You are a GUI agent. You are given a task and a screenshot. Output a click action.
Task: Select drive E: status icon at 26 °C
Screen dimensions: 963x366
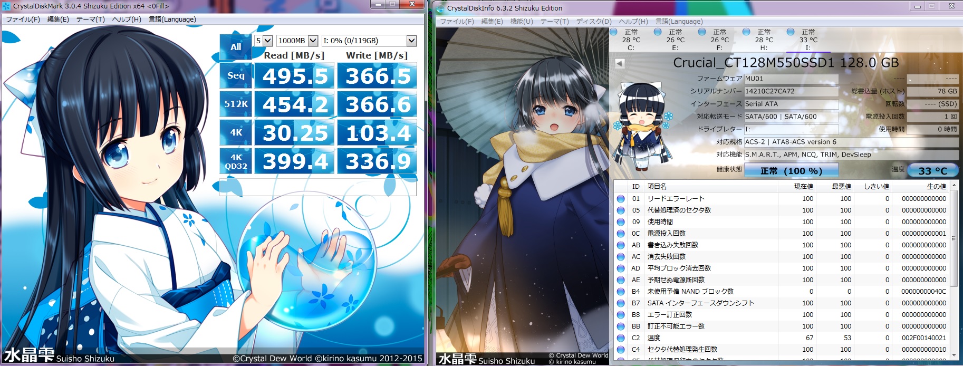tap(658, 32)
